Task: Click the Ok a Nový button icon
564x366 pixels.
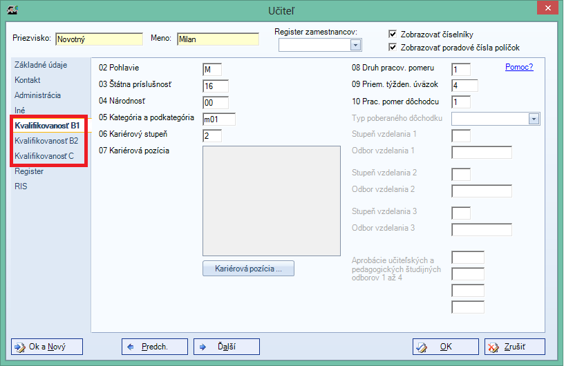Action: [20, 347]
